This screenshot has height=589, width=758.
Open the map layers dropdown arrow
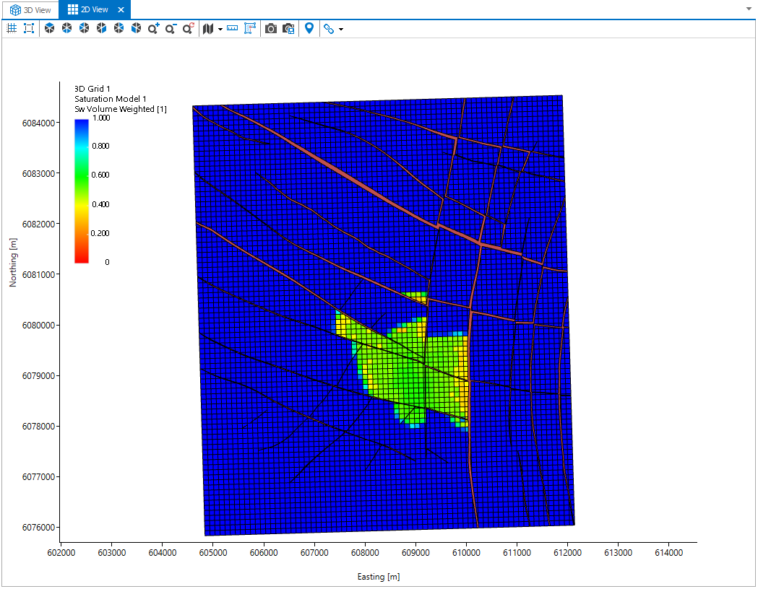tap(220, 29)
